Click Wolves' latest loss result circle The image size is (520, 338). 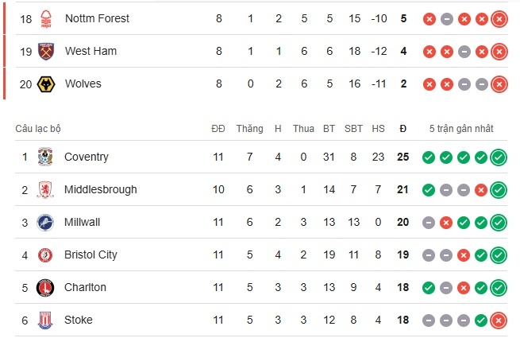[499, 84]
